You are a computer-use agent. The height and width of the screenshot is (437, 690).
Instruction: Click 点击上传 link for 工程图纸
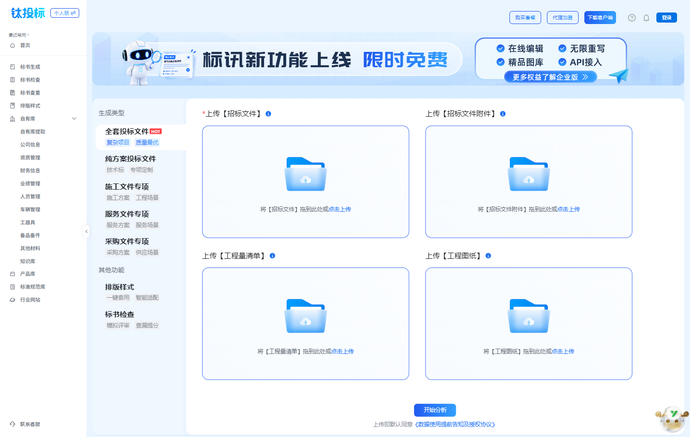563,352
